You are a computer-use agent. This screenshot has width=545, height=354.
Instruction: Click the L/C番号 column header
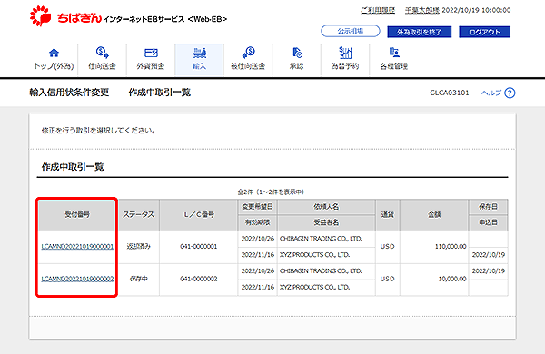pos(199,215)
